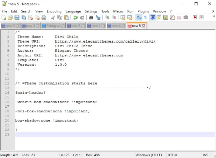Open the Tools menu
The image size is (216, 158).
point(105,11)
